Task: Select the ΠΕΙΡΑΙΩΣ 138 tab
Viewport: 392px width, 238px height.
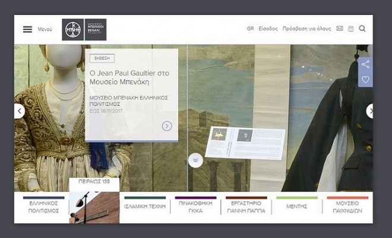Action: pyautogui.click(x=94, y=181)
